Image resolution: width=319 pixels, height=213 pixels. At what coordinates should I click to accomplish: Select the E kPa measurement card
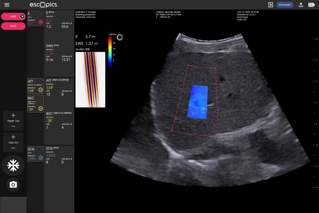pos(35,18)
